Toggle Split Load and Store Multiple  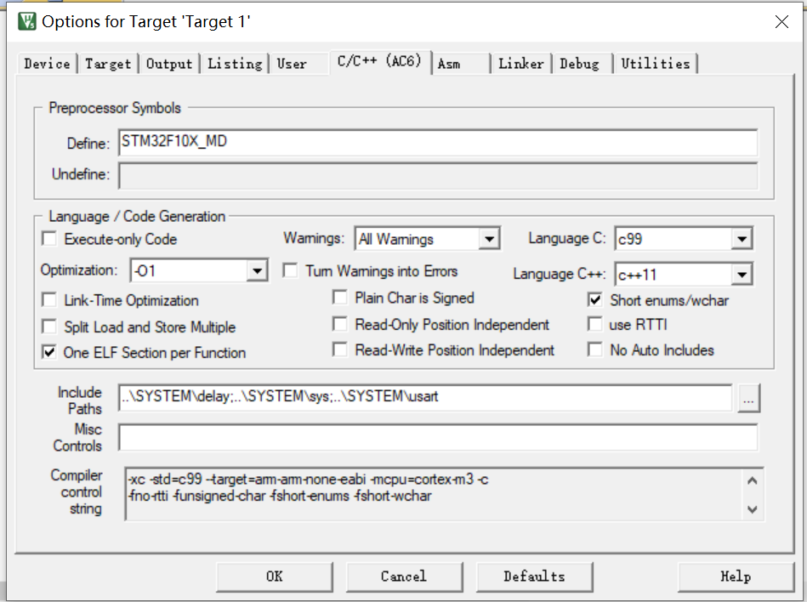pyautogui.click(x=49, y=327)
